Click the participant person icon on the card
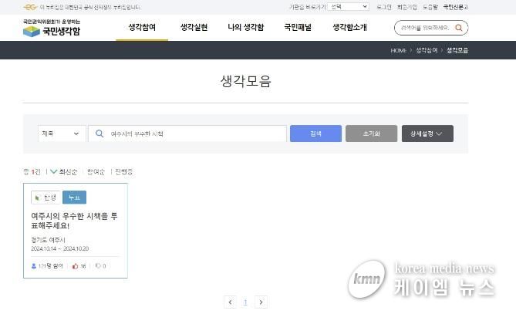The image size is (516, 314). pyautogui.click(x=34, y=266)
